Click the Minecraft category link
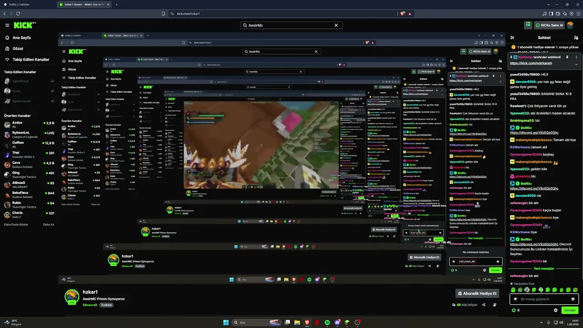This screenshot has width=583, height=328. point(90,305)
